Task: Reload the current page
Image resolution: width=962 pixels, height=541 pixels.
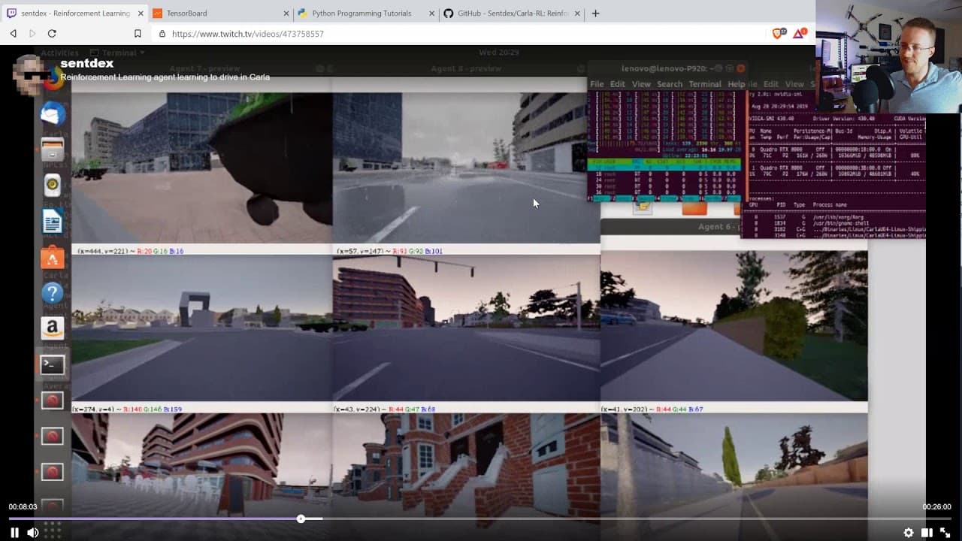Action: tap(52, 34)
